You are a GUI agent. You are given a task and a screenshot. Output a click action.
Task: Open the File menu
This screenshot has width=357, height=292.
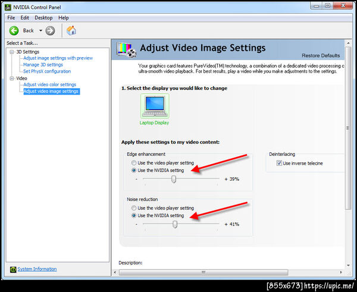click(11, 18)
